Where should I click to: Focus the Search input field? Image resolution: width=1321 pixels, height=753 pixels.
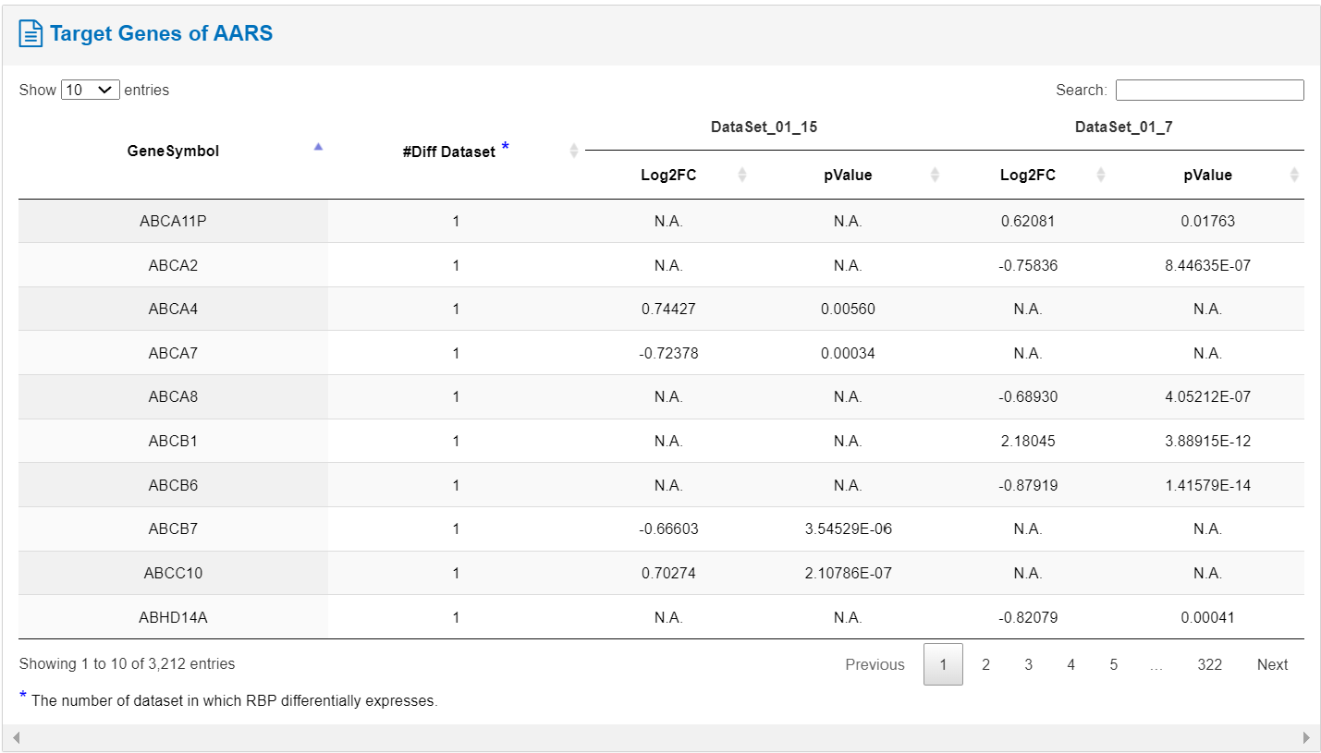pos(1209,90)
